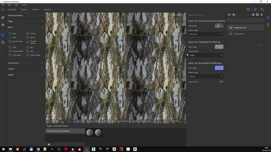Open File Explorer from the taskbar
The width and height of the screenshot is (271, 152).
(x=11, y=149)
